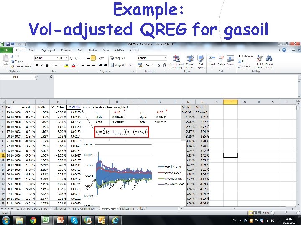Click the insert function fx icon
Screen dimensions: 301x225
click(x=51, y=77)
